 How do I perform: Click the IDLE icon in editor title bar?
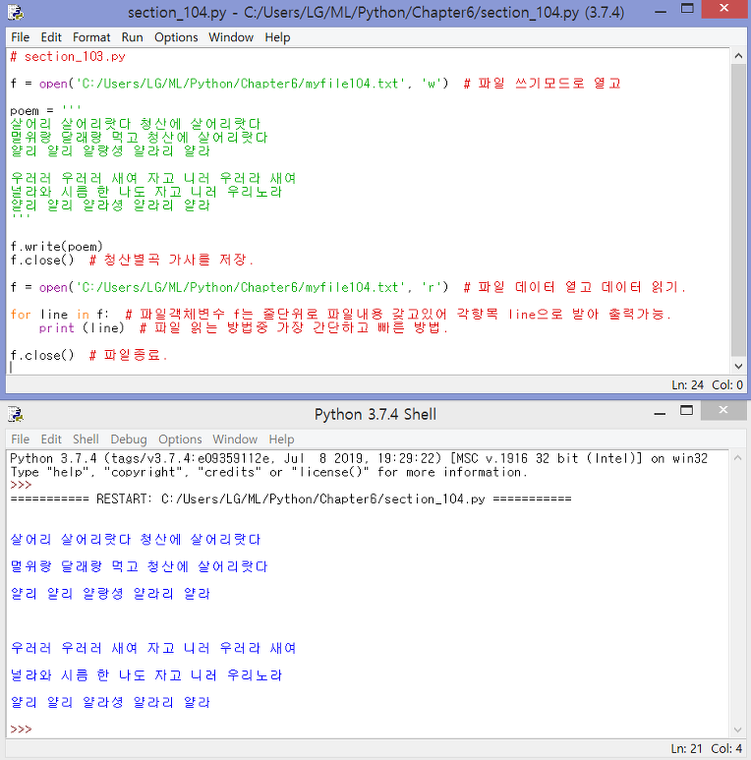tap(16, 12)
